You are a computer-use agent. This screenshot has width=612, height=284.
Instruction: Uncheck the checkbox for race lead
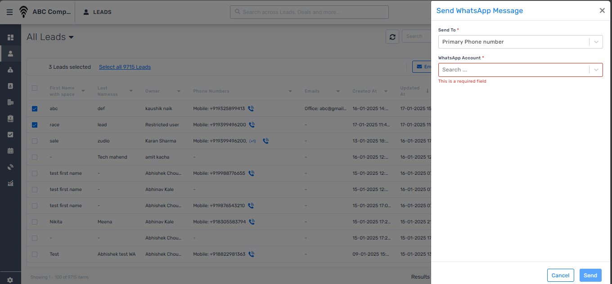pyautogui.click(x=35, y=125)
